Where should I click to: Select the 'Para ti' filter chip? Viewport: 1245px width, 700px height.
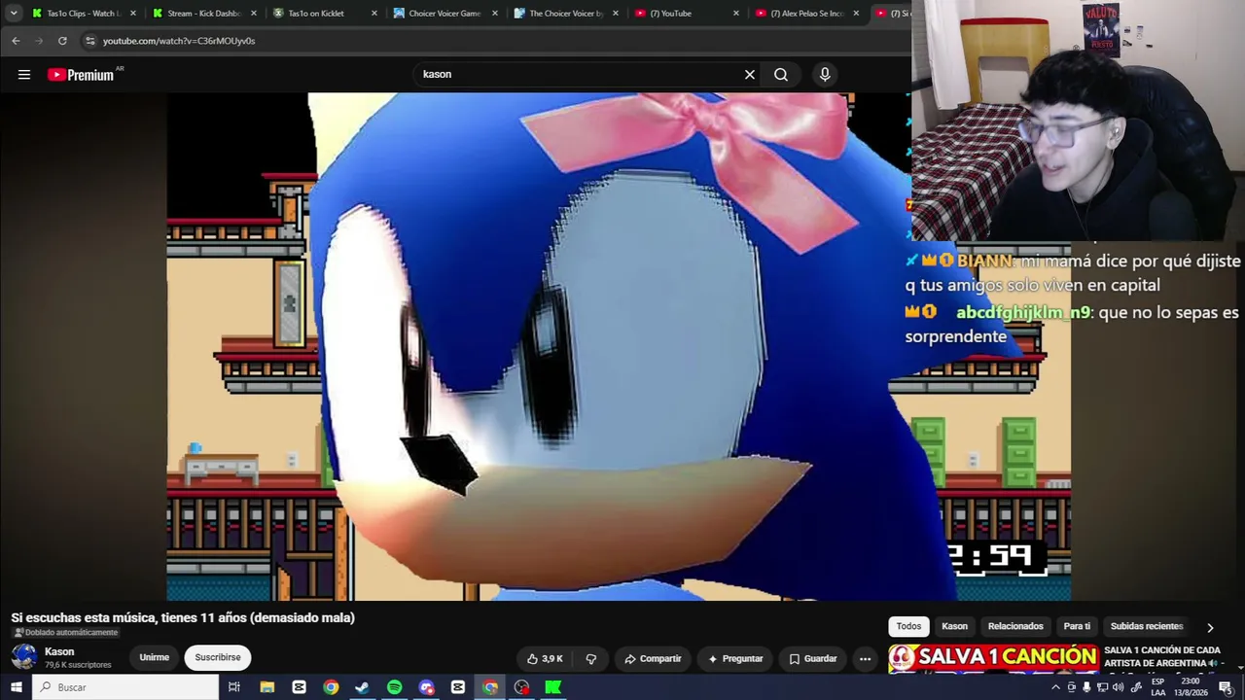pyautogui.click(x=1077, y=626)
